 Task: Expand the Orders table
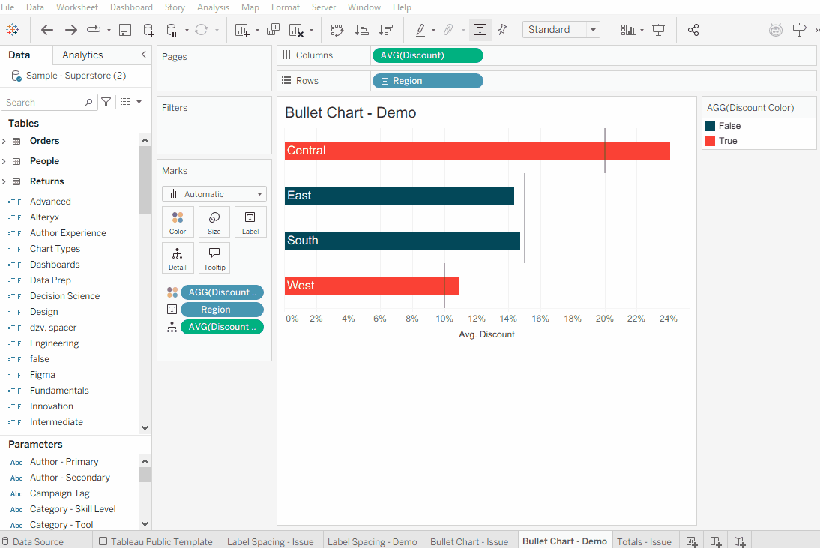[4, 141]
